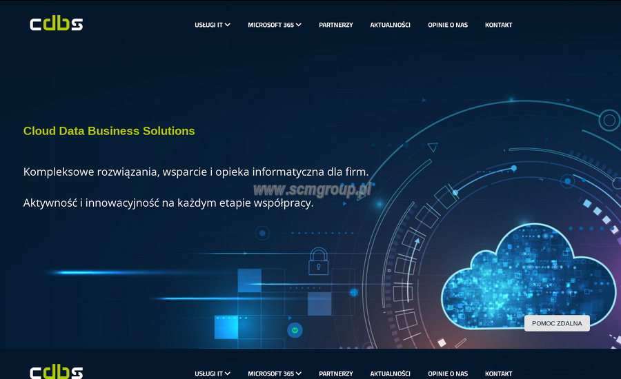Click the cdbs logo in the lower header
621x379 pixels.
coord(57,372)
